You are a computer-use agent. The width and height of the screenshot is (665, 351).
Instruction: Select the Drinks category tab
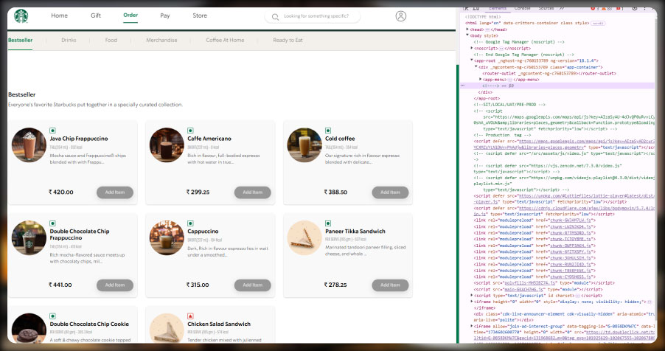[69, 41]
